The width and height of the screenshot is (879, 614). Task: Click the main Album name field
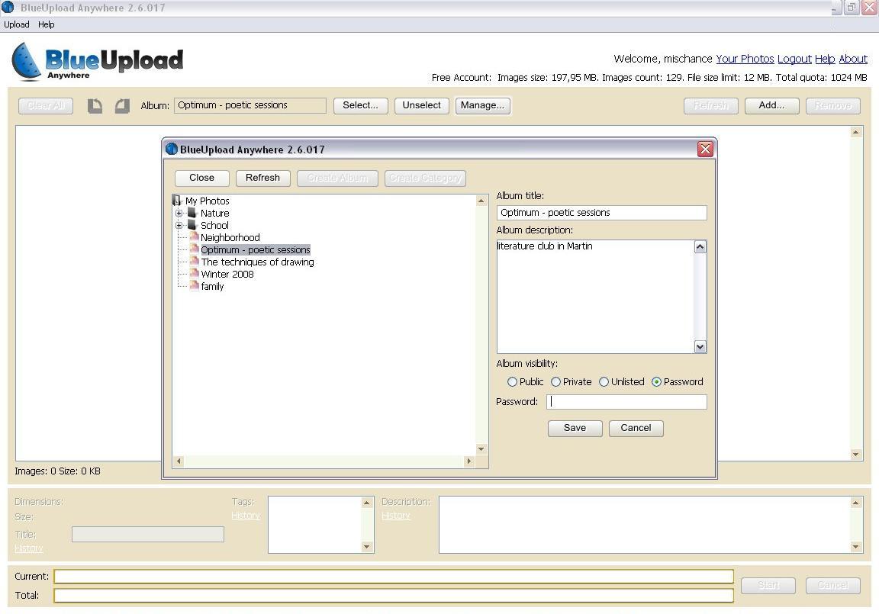pyautogui.click(x=250, y=105)
